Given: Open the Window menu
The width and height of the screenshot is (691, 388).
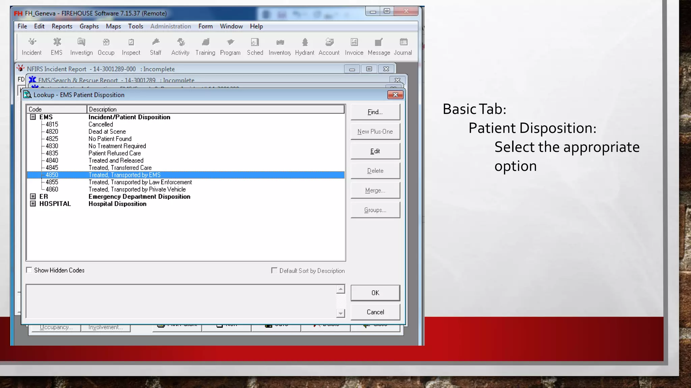Looking at the screenshot, I should click(231, 26).
